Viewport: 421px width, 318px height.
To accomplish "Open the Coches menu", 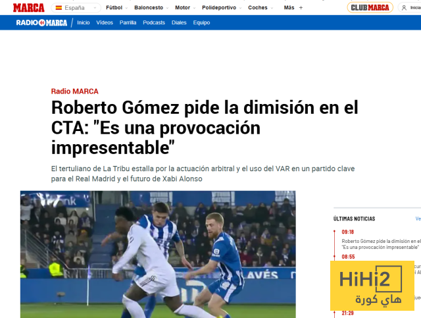I will tap(261, 8).
